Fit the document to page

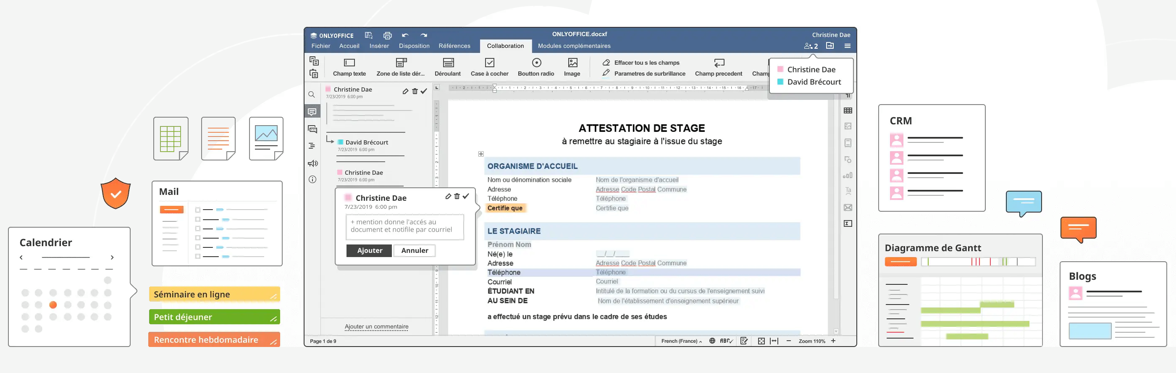click(x=761, y=341)
